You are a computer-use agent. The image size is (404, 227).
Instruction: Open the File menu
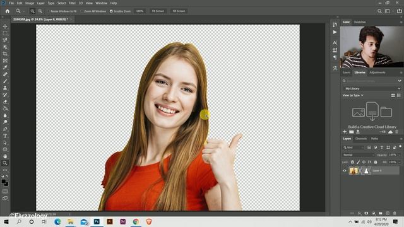11,3
